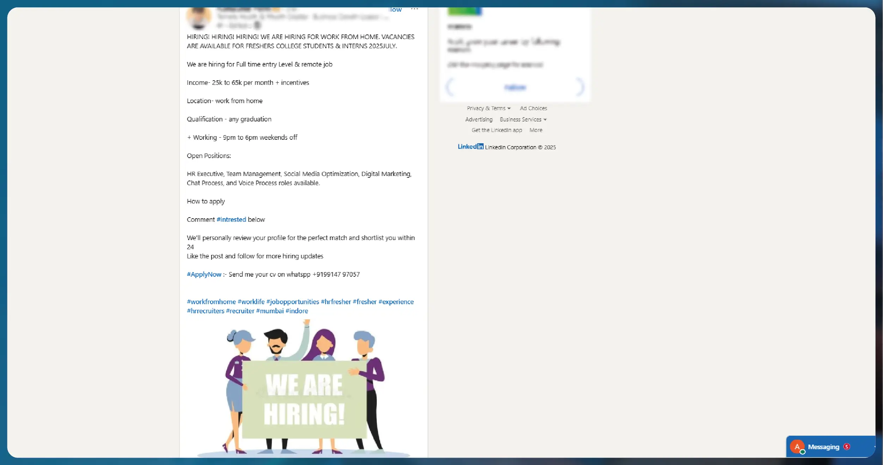The width and height of the screenshot is (883, 465).
Task: Click the red unread messages badge
Action: coord(847,447)
